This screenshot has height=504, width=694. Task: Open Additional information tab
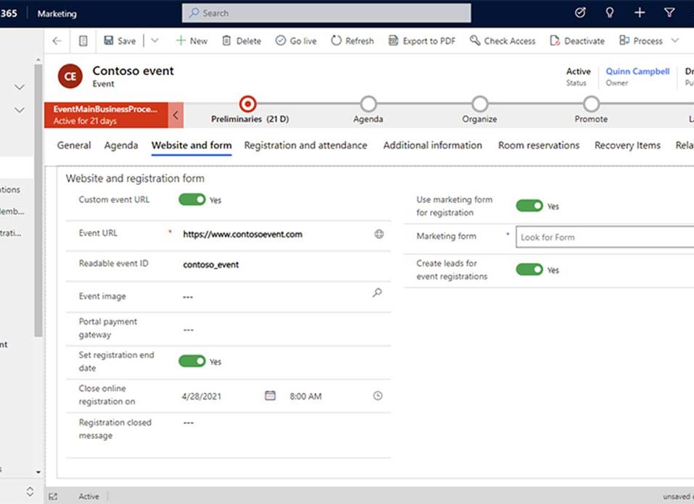(432, 145)
